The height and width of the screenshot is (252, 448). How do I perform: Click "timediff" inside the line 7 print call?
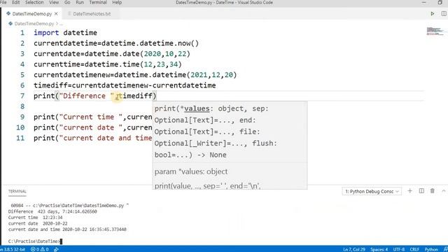(x=135, y=96)
